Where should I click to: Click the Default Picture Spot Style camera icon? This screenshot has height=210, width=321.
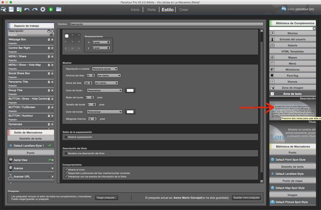click(273, 202)
